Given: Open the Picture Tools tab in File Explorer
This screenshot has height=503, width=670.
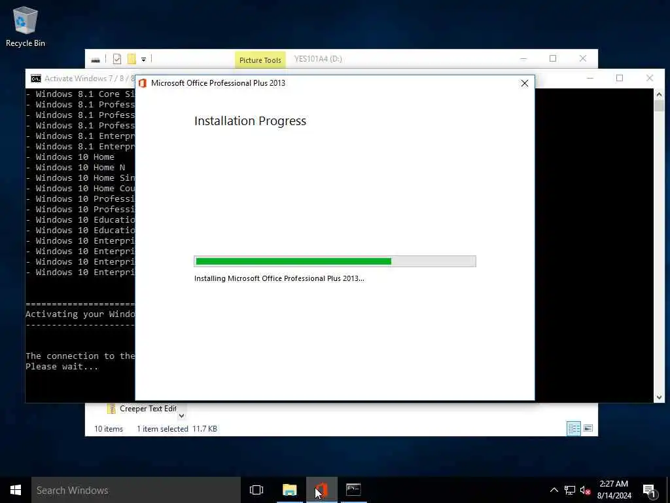Looking at the screenshot, I should (x=260, y=60).
